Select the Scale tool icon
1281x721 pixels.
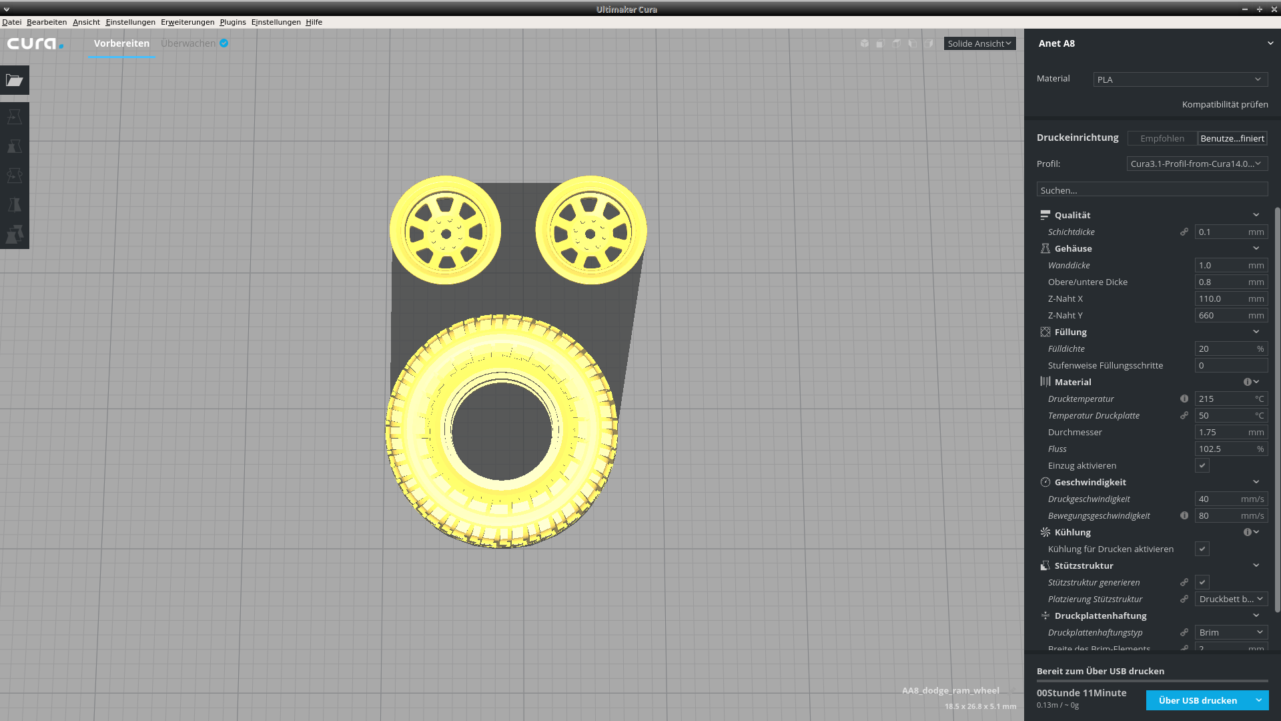click(14, 147)
